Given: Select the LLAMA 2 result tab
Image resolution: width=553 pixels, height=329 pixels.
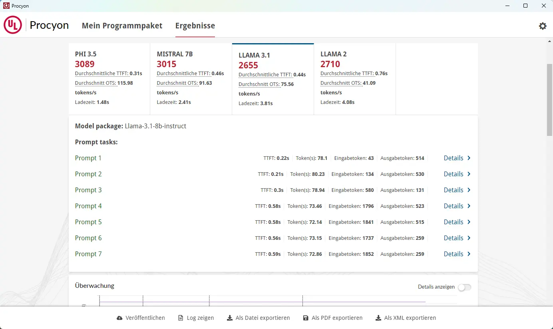Looking at the screenshot, I should tap(354, 79).
